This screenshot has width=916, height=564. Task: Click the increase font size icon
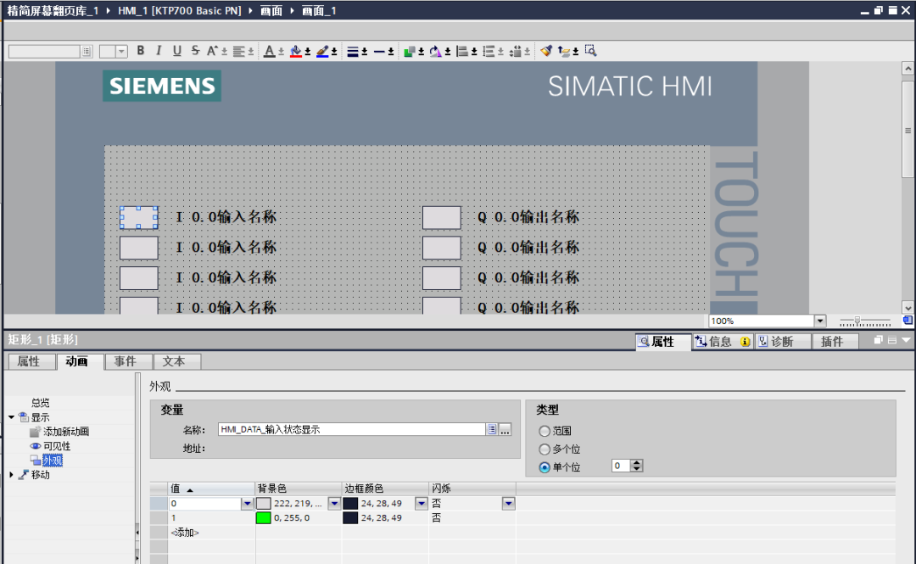tap(212, 51)
